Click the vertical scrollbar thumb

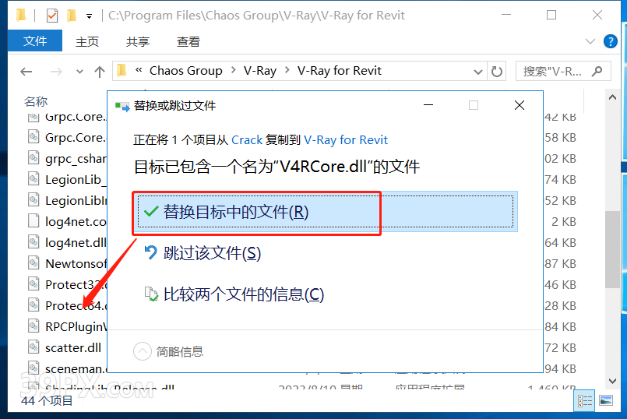pyautogui.click(x=612, y=249)
